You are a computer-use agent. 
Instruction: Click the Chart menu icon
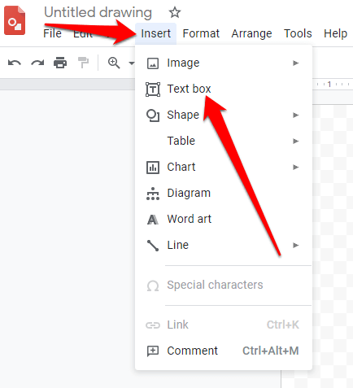point(153,168)
